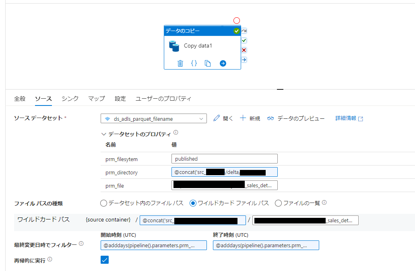415x271 pixels.
Task: Click the {source container} label
Action: [x=108, y=219]
